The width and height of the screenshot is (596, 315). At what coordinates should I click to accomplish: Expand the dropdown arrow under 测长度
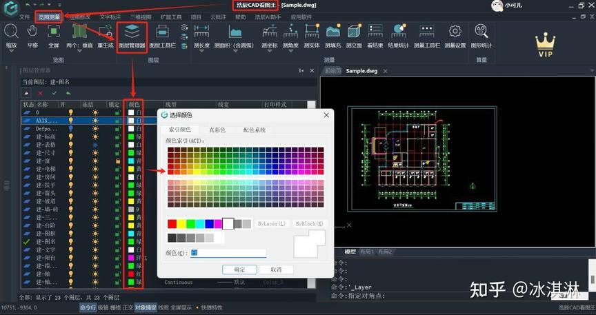point(201,51)
